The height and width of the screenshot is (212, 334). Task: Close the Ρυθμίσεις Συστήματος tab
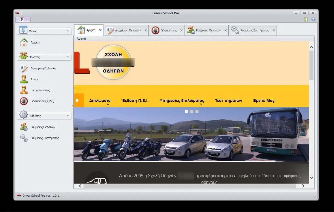274,30
